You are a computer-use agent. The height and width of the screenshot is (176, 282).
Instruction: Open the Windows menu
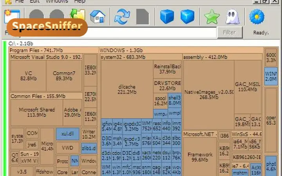57,2
